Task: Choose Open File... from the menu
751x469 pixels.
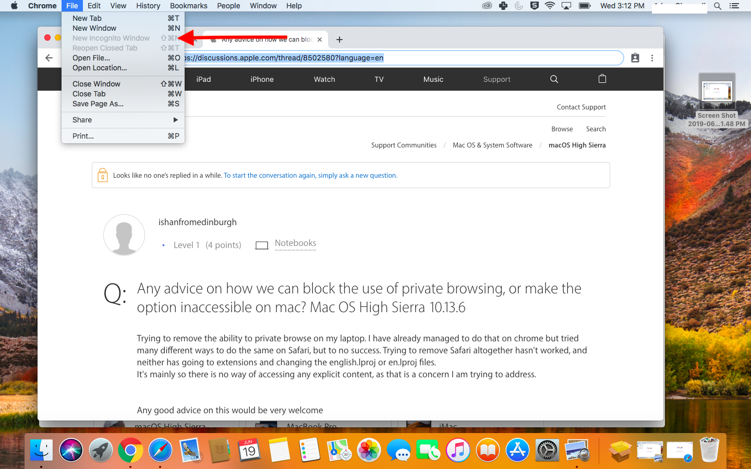Action: [123, 58]
